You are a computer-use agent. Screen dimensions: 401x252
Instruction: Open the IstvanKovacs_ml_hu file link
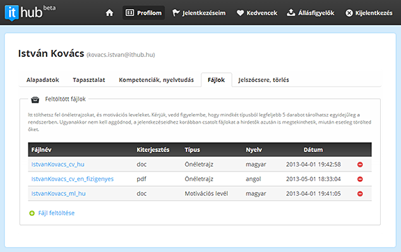58,193
